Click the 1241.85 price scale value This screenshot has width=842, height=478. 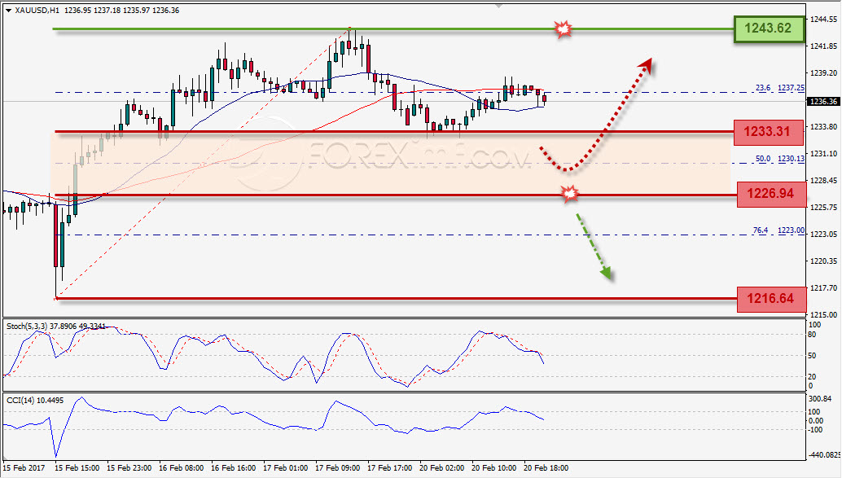coord(824,46)
